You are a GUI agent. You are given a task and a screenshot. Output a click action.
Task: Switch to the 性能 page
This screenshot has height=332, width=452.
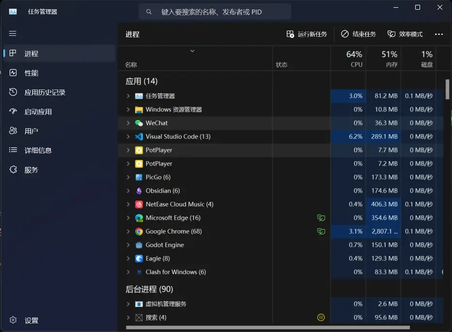tap(59, 73)
